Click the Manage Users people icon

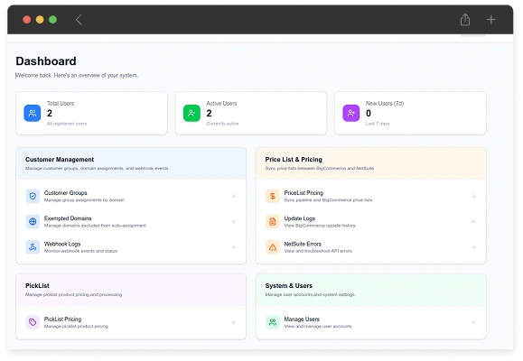tap(273, 322)
